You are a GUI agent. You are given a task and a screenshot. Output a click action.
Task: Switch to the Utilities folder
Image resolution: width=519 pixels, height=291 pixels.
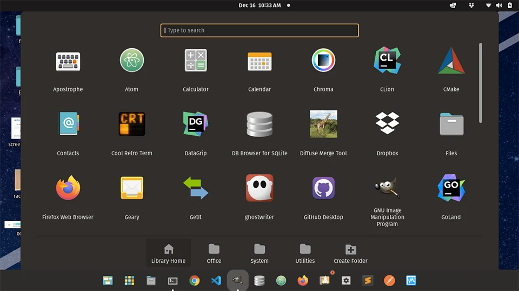click(305, 253)
